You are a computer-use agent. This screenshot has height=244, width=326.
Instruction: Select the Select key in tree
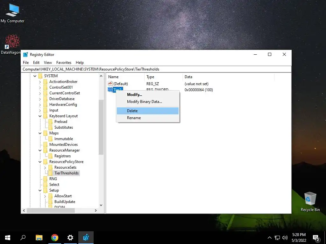(54, 185)
